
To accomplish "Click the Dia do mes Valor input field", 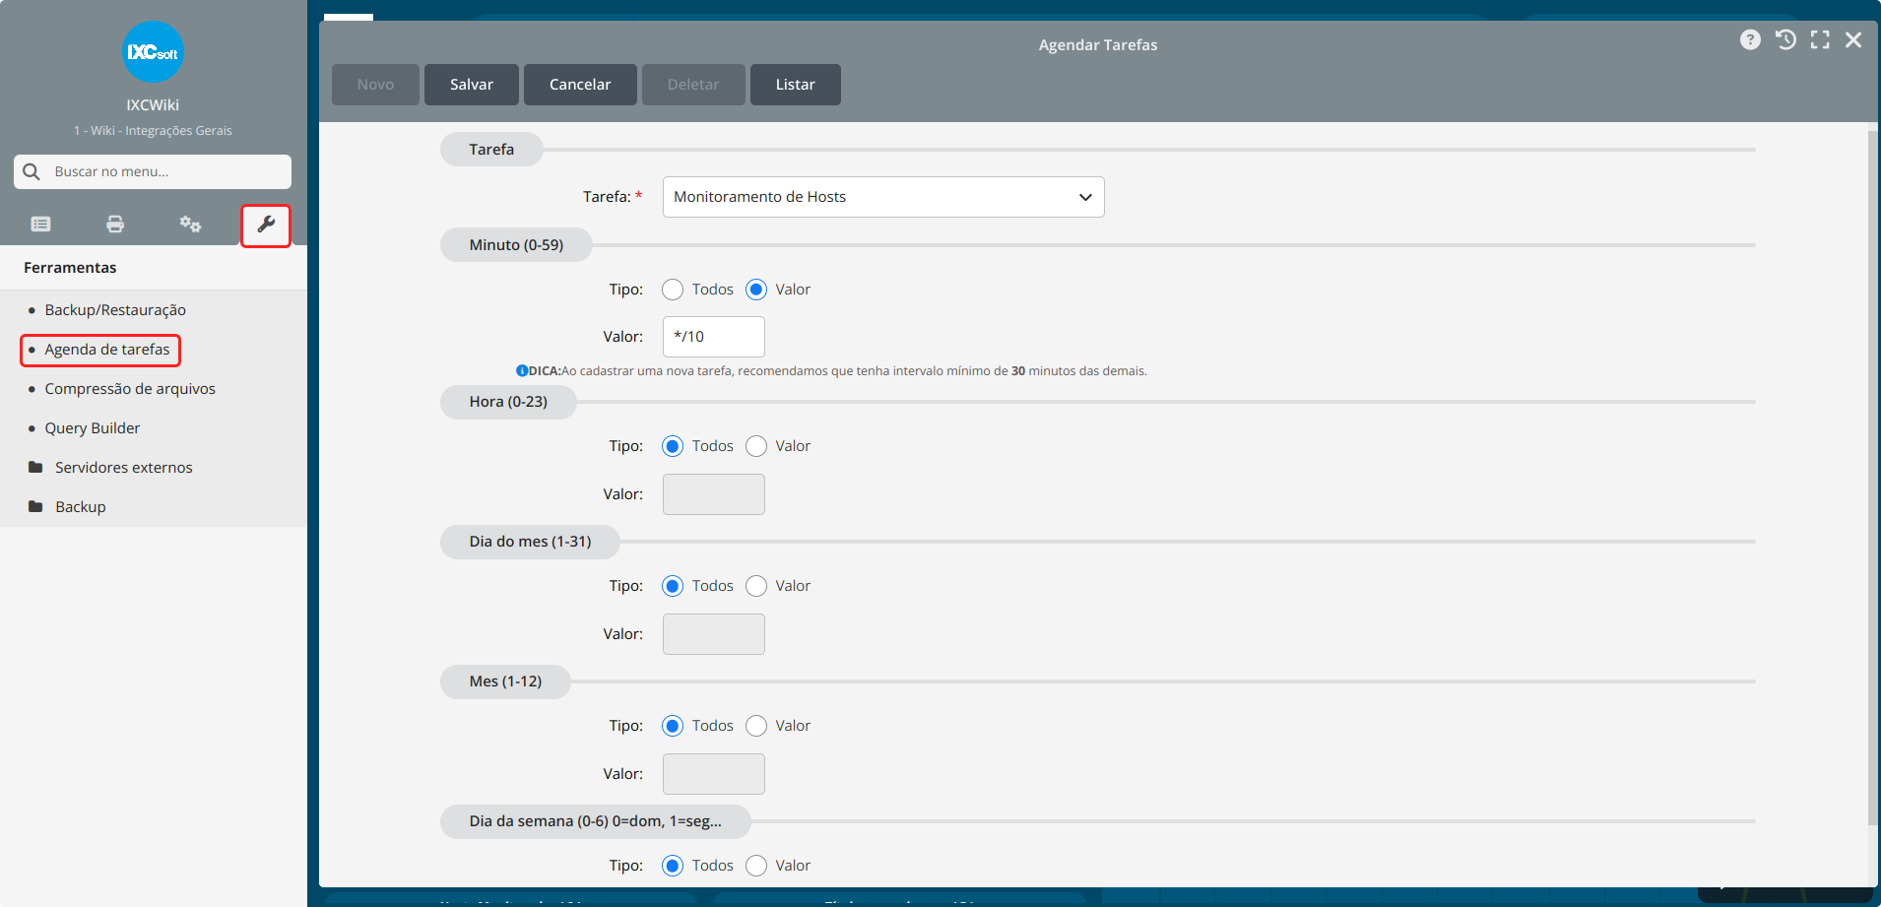I will coord(714,634).
